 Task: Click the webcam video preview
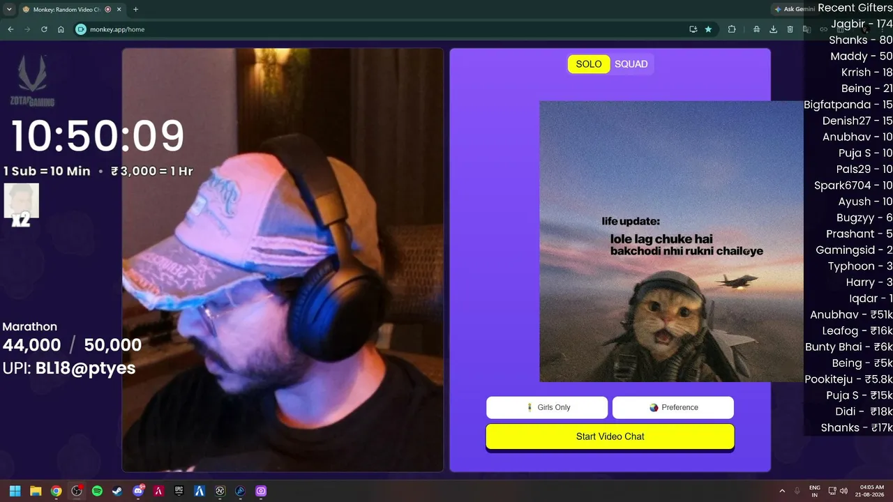point(283,260)
